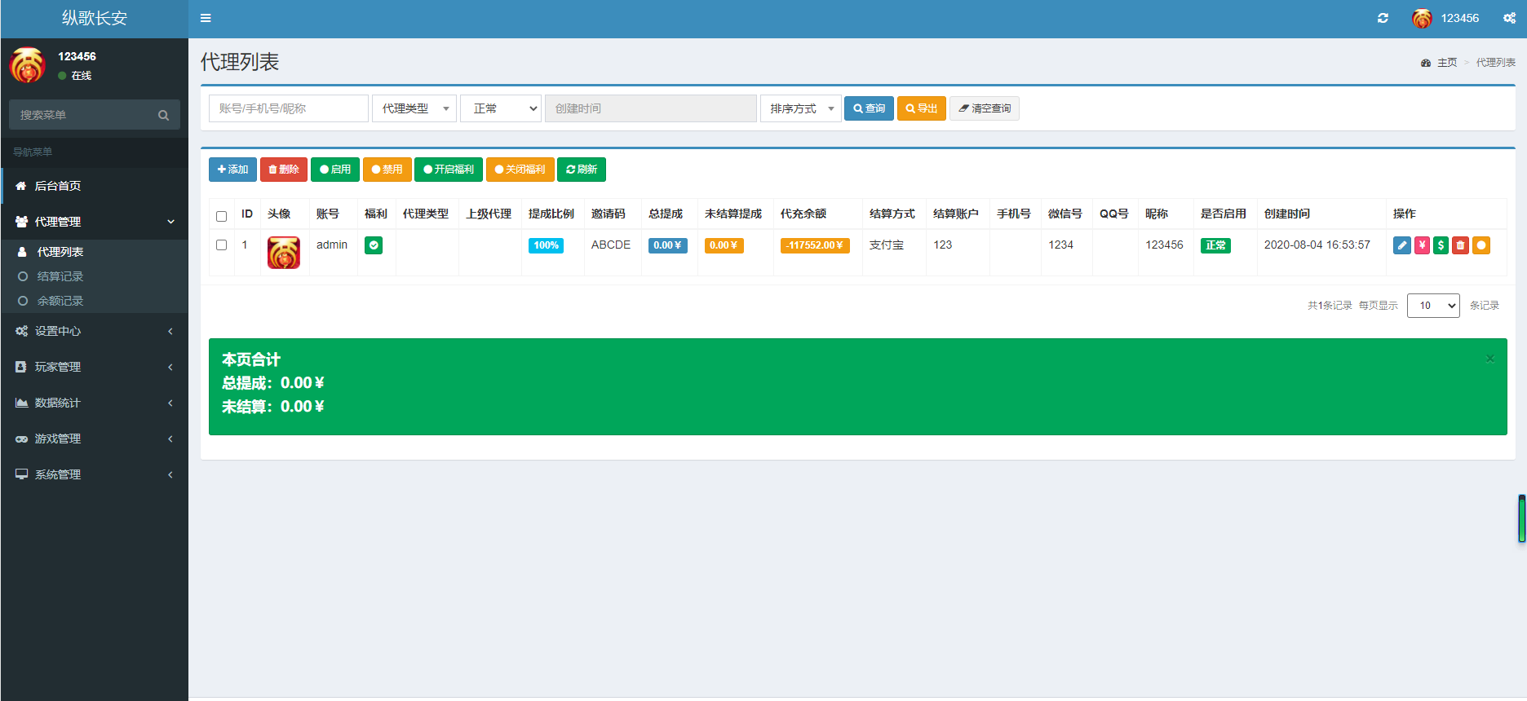
Task: Open the 排序方式 dropdown
Action: tap(801, 108)
